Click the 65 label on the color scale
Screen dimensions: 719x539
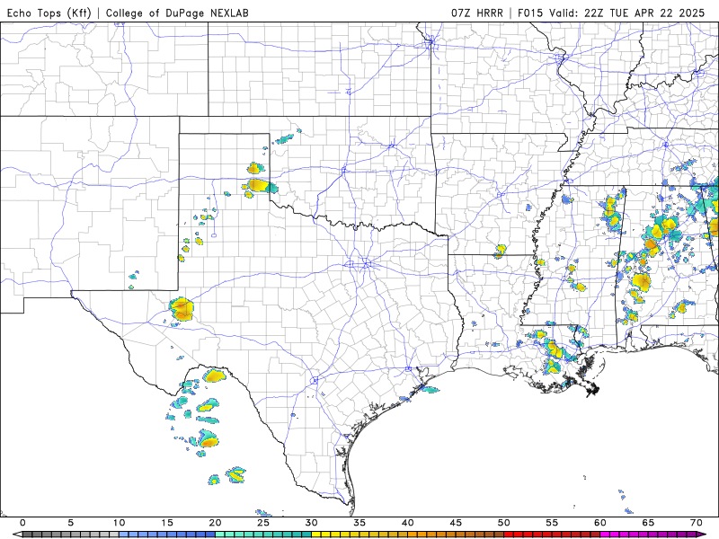click(x=648, y=523)
